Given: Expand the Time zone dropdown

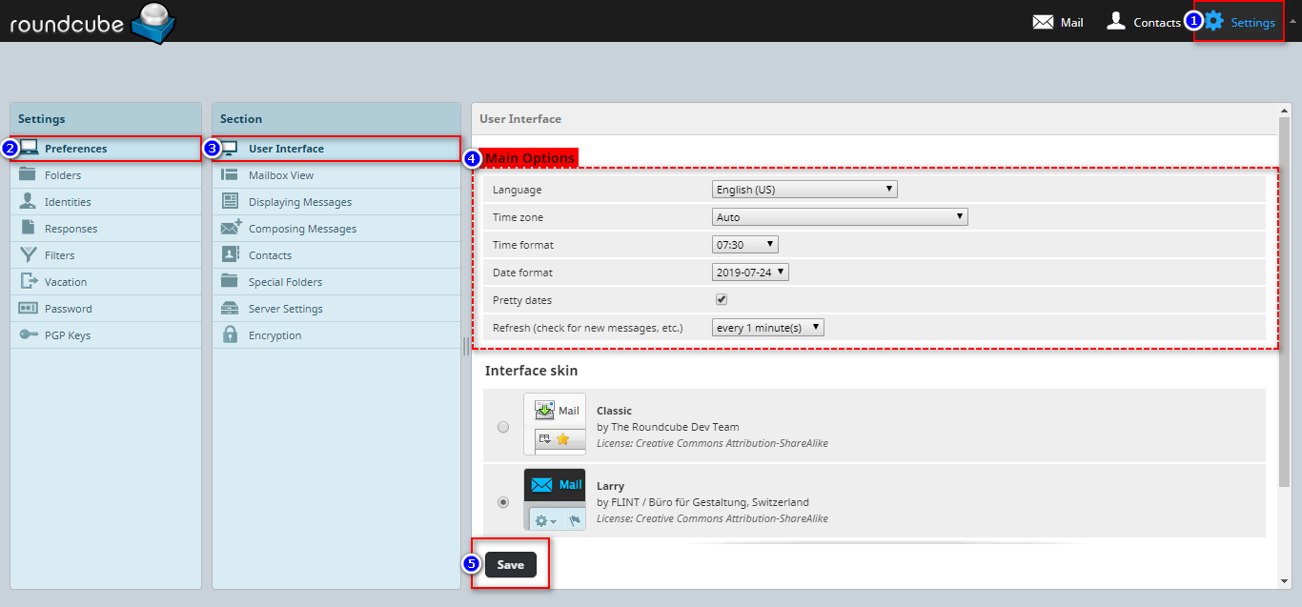Looking at the screenshot, I should [x=840, y=217].
